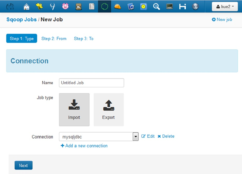
Task: Select the Step 1: Type tab
Action: (x=21, y=38)
